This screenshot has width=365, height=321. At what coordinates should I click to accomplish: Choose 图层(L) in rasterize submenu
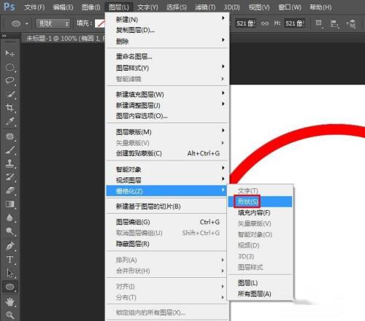click(260, 283)
